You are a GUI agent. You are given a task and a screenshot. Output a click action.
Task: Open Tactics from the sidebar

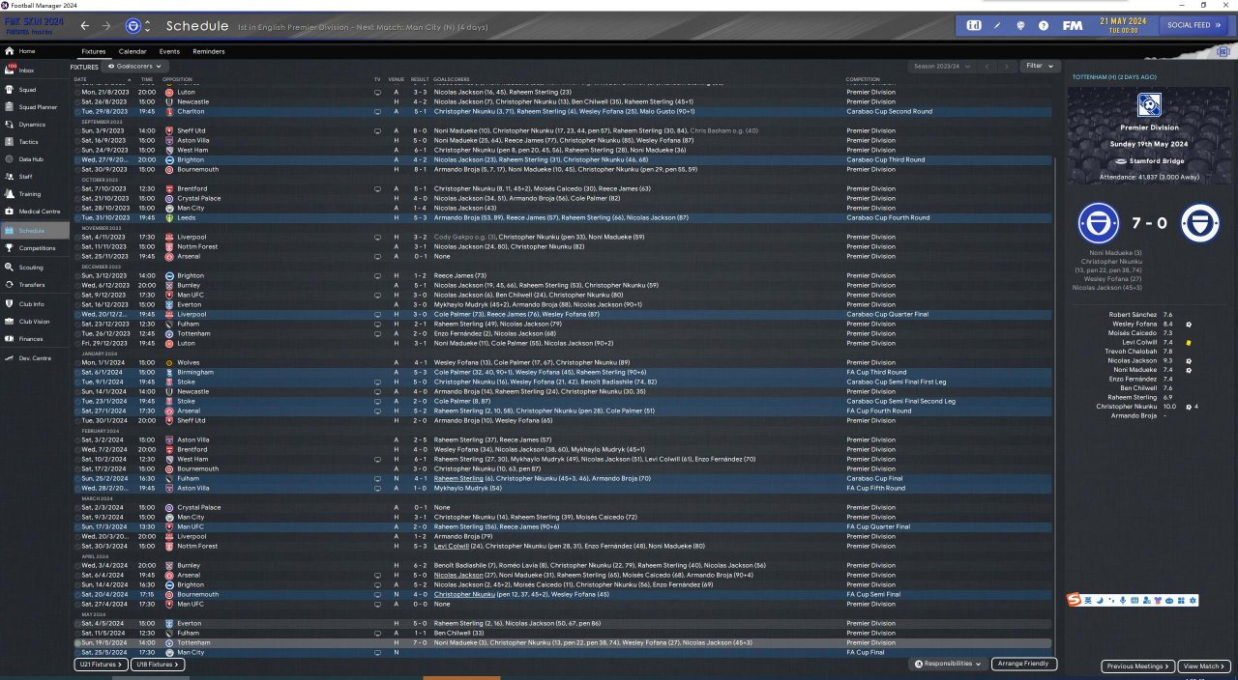click(x=35, y=142)
